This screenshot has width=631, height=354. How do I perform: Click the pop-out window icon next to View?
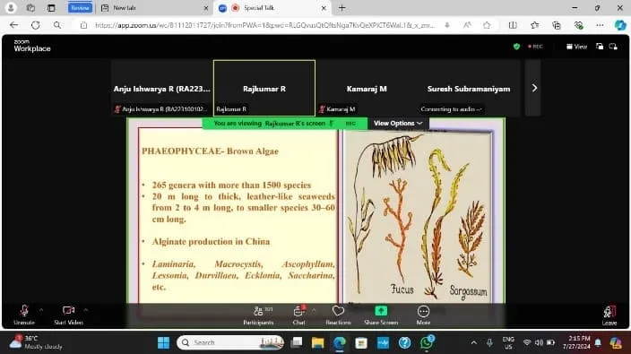(600, 47)
